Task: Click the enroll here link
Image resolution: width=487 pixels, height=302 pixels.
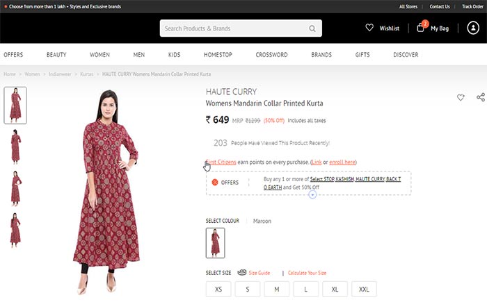Action: [342, 162]
